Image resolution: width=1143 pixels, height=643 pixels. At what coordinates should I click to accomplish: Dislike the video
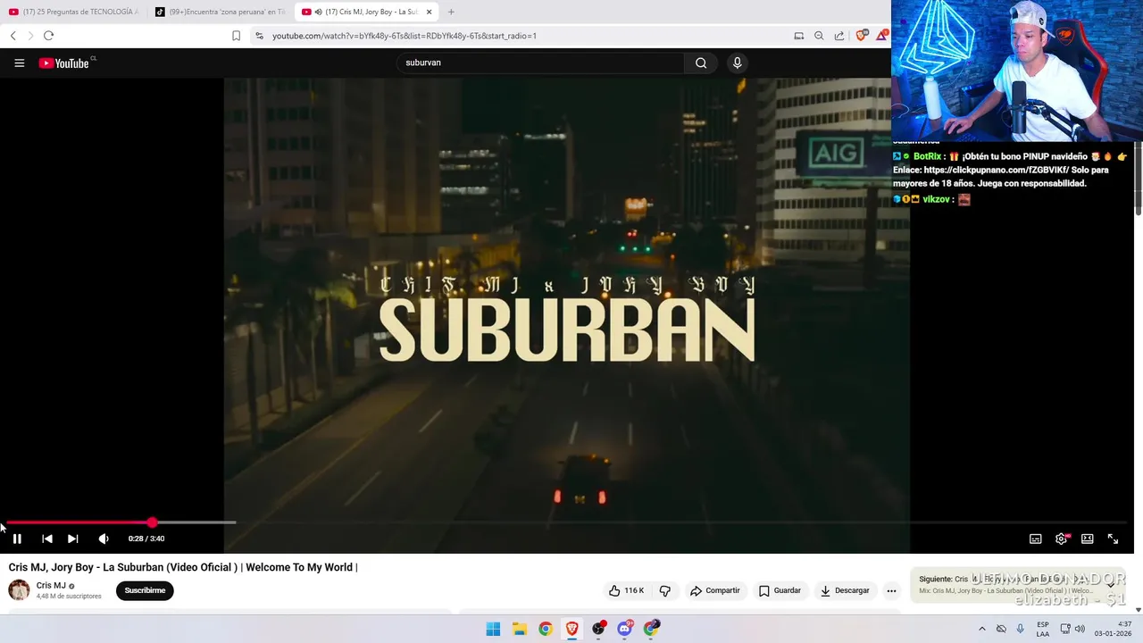[665, 590]
